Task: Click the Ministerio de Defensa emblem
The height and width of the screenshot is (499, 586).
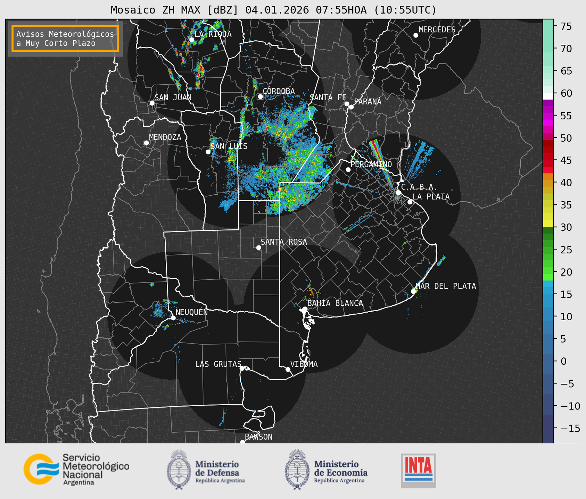Action: coord(179,470)
